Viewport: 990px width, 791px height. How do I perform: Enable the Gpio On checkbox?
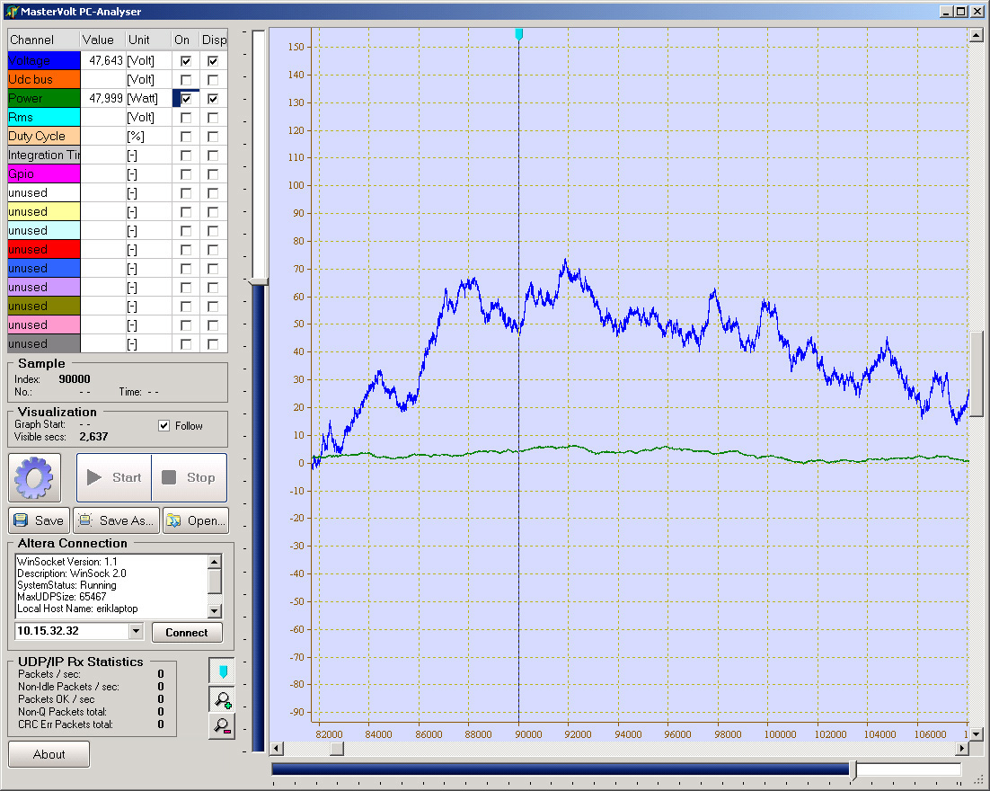186,174
